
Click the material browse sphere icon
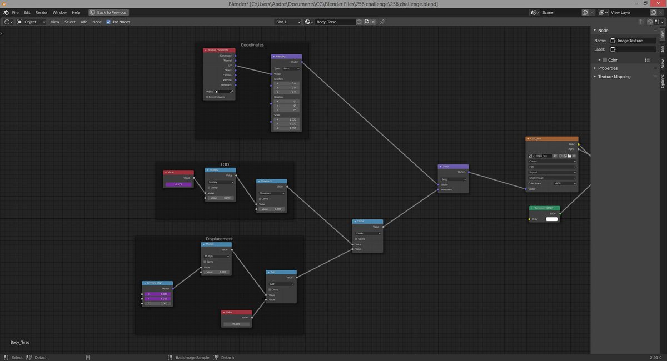(309, 22)
